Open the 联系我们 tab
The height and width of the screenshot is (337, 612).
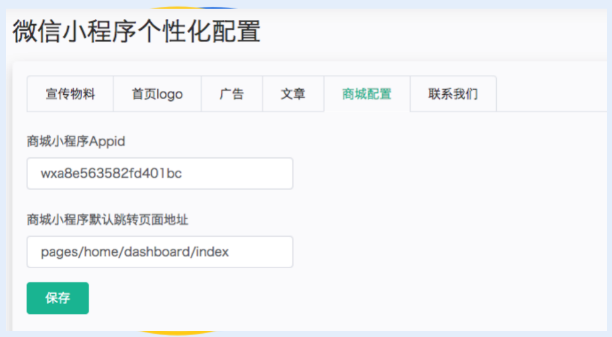click(453, 94)
